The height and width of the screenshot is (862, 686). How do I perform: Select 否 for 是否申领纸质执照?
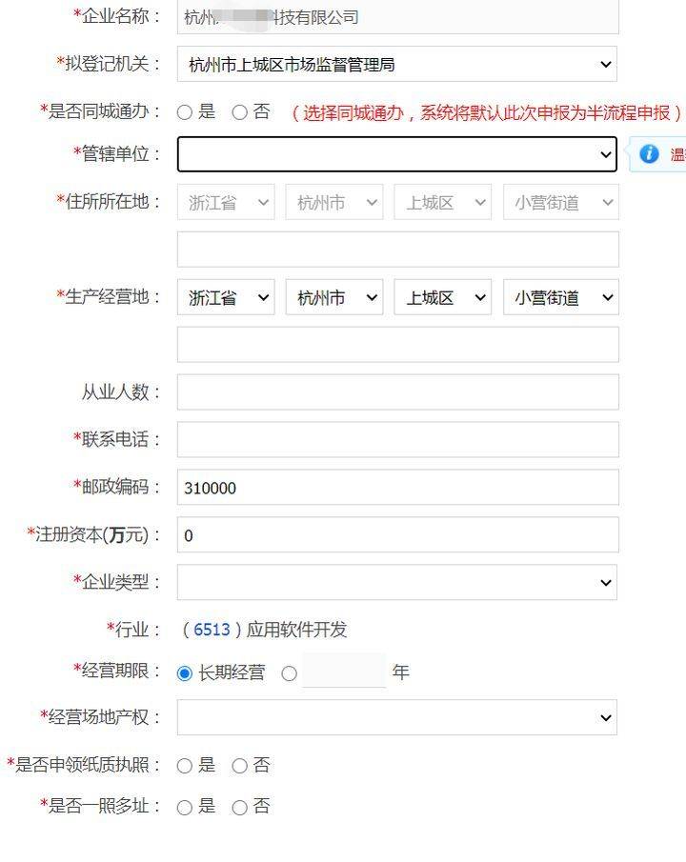pyautogui.click(x=239, y=766)
